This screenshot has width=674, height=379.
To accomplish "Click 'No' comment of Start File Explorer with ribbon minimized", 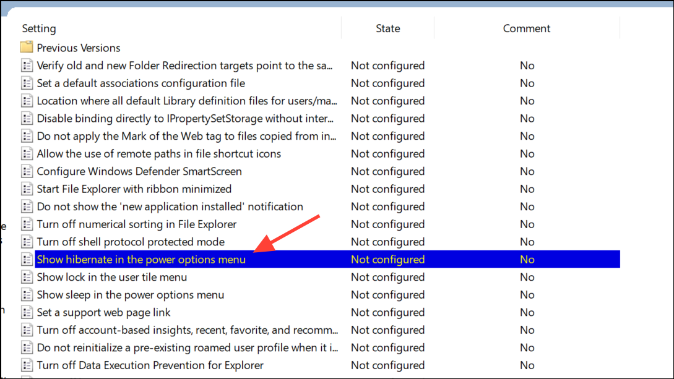I will (527, 189).
